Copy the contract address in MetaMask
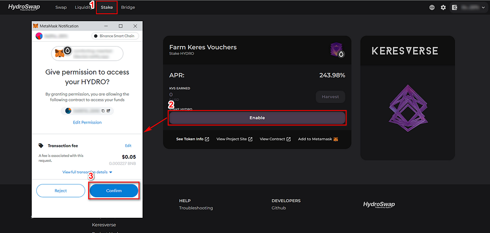 click(x=102, y=111)
